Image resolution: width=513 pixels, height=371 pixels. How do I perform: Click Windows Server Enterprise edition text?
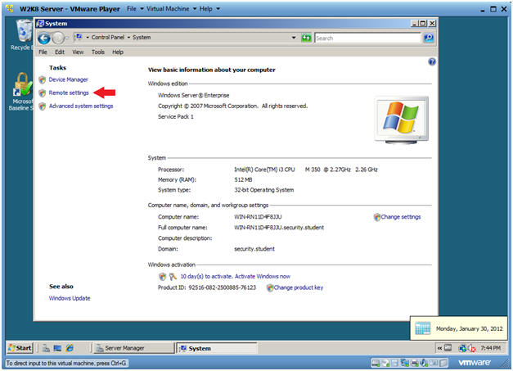194,96
